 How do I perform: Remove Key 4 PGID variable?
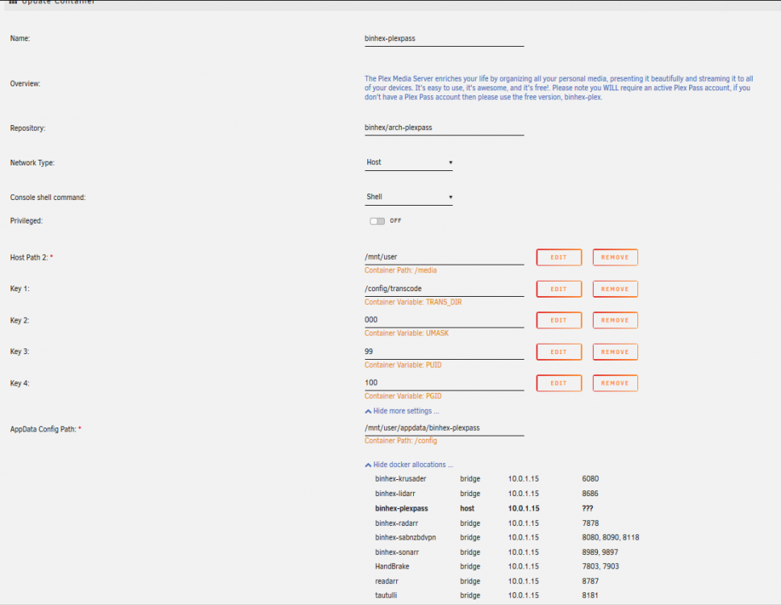(615, 383)
